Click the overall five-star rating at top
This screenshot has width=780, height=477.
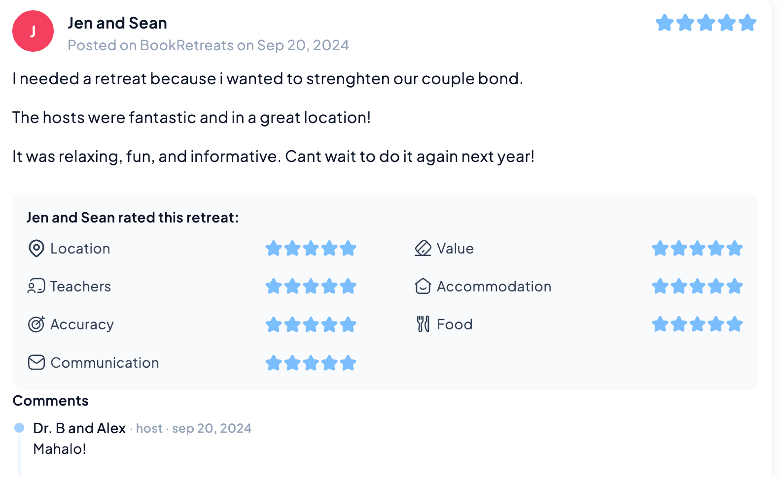tap(706, 23)
